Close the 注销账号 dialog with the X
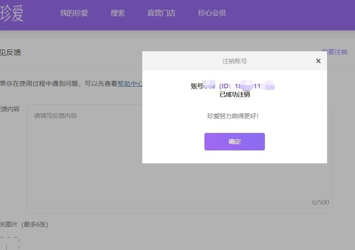Viewport: 355px width, 250px height. coord(318,61)
